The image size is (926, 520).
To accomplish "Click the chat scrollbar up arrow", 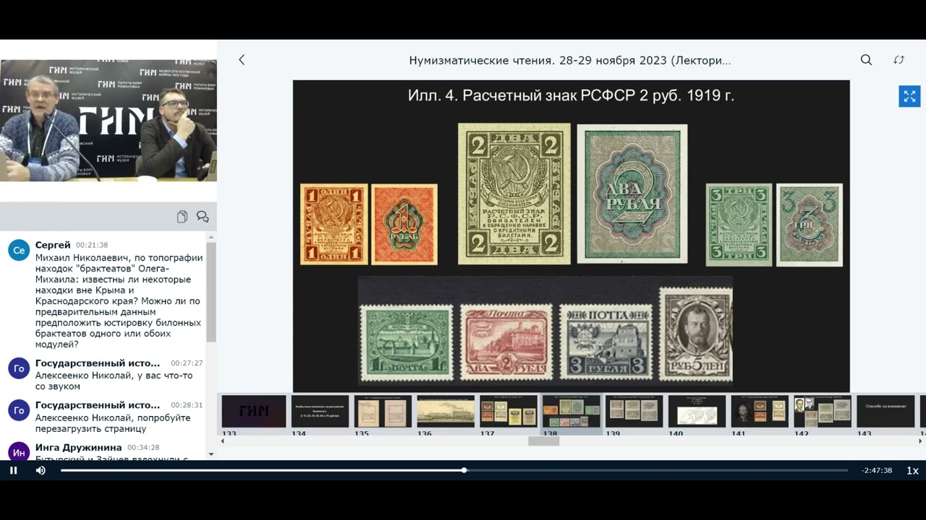I will [211, 237].
